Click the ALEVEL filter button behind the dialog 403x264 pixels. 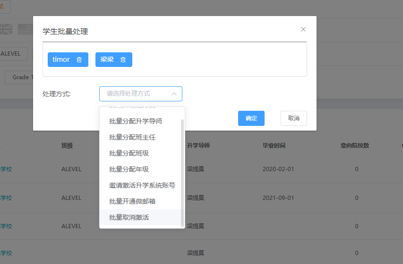(x=11, y=54)
